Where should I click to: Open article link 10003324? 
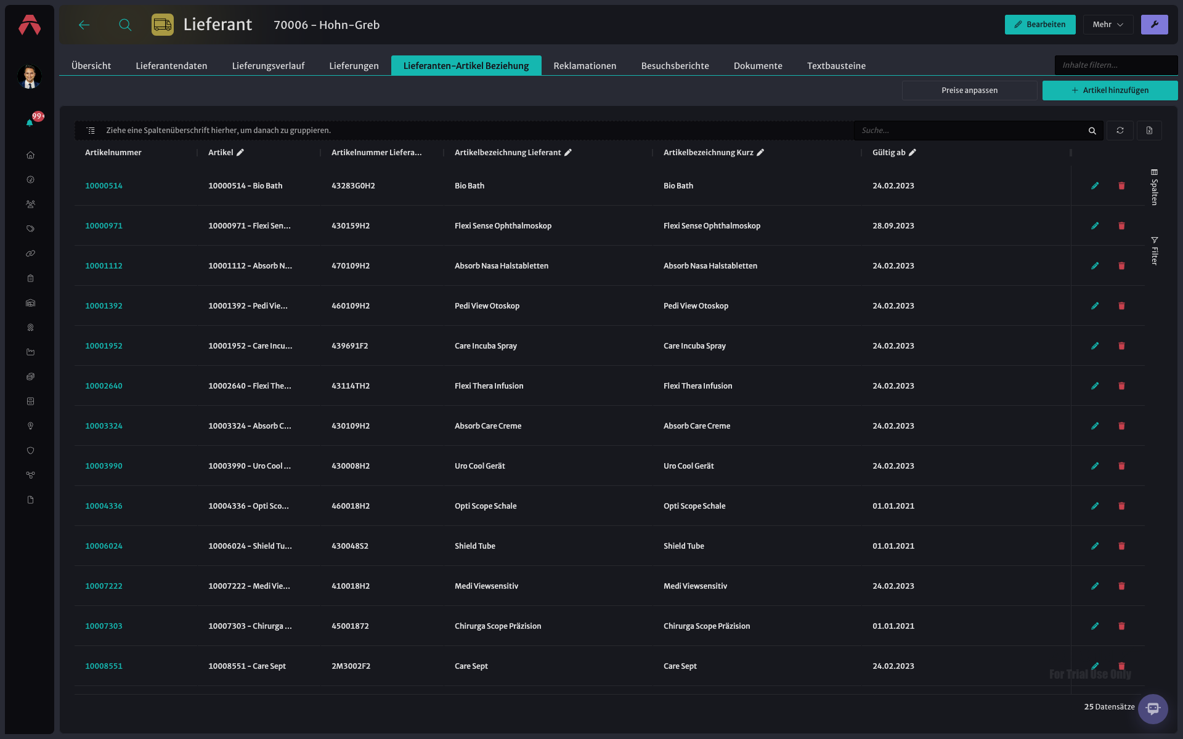pyautogui.click(x=104, y=426)
